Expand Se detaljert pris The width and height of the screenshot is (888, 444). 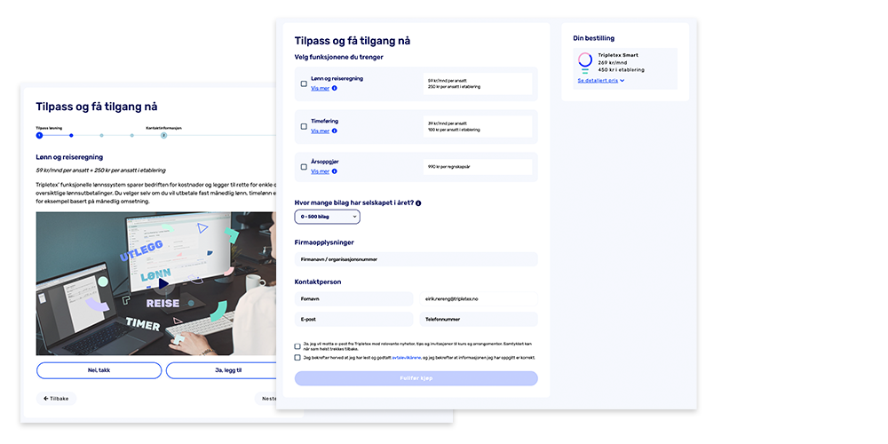601,81
